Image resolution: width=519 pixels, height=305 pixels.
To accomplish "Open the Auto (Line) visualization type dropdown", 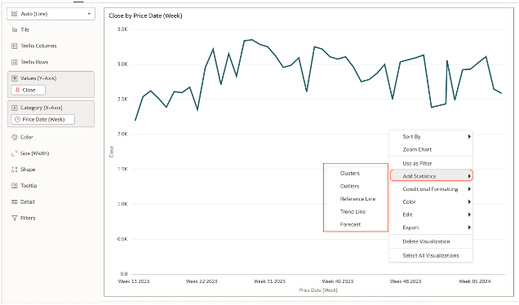I will [x=51, y=14].
